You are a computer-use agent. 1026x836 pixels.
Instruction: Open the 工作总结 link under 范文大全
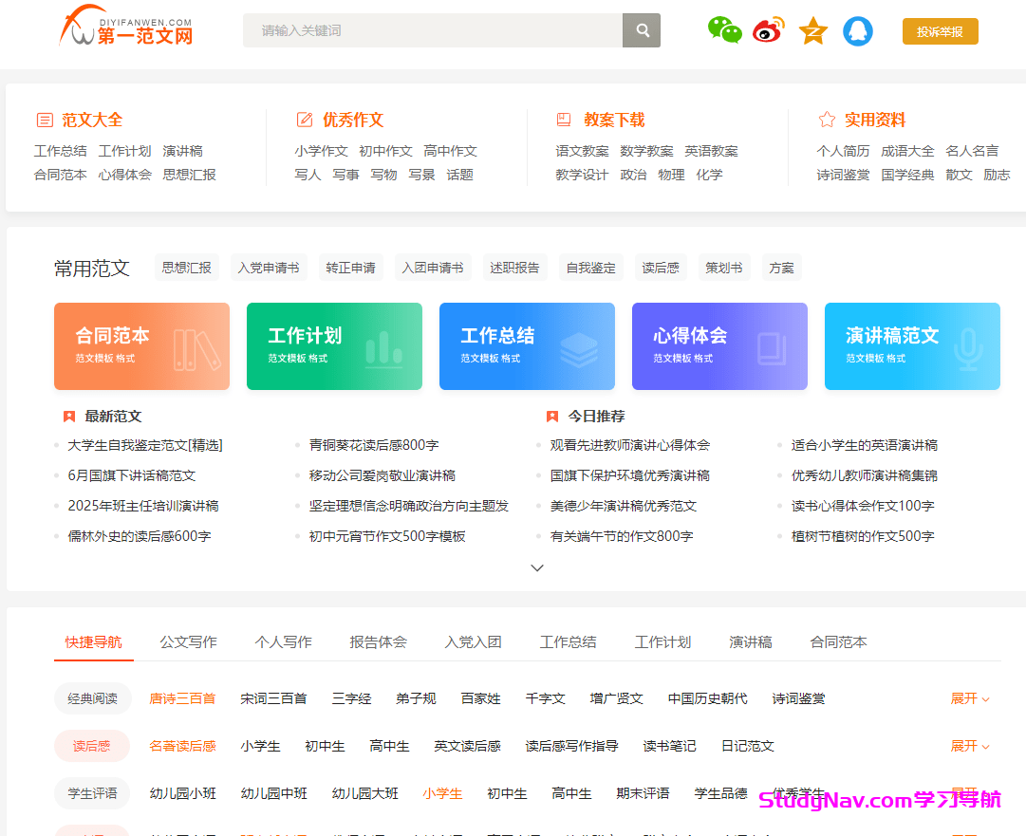pos(60,151)
